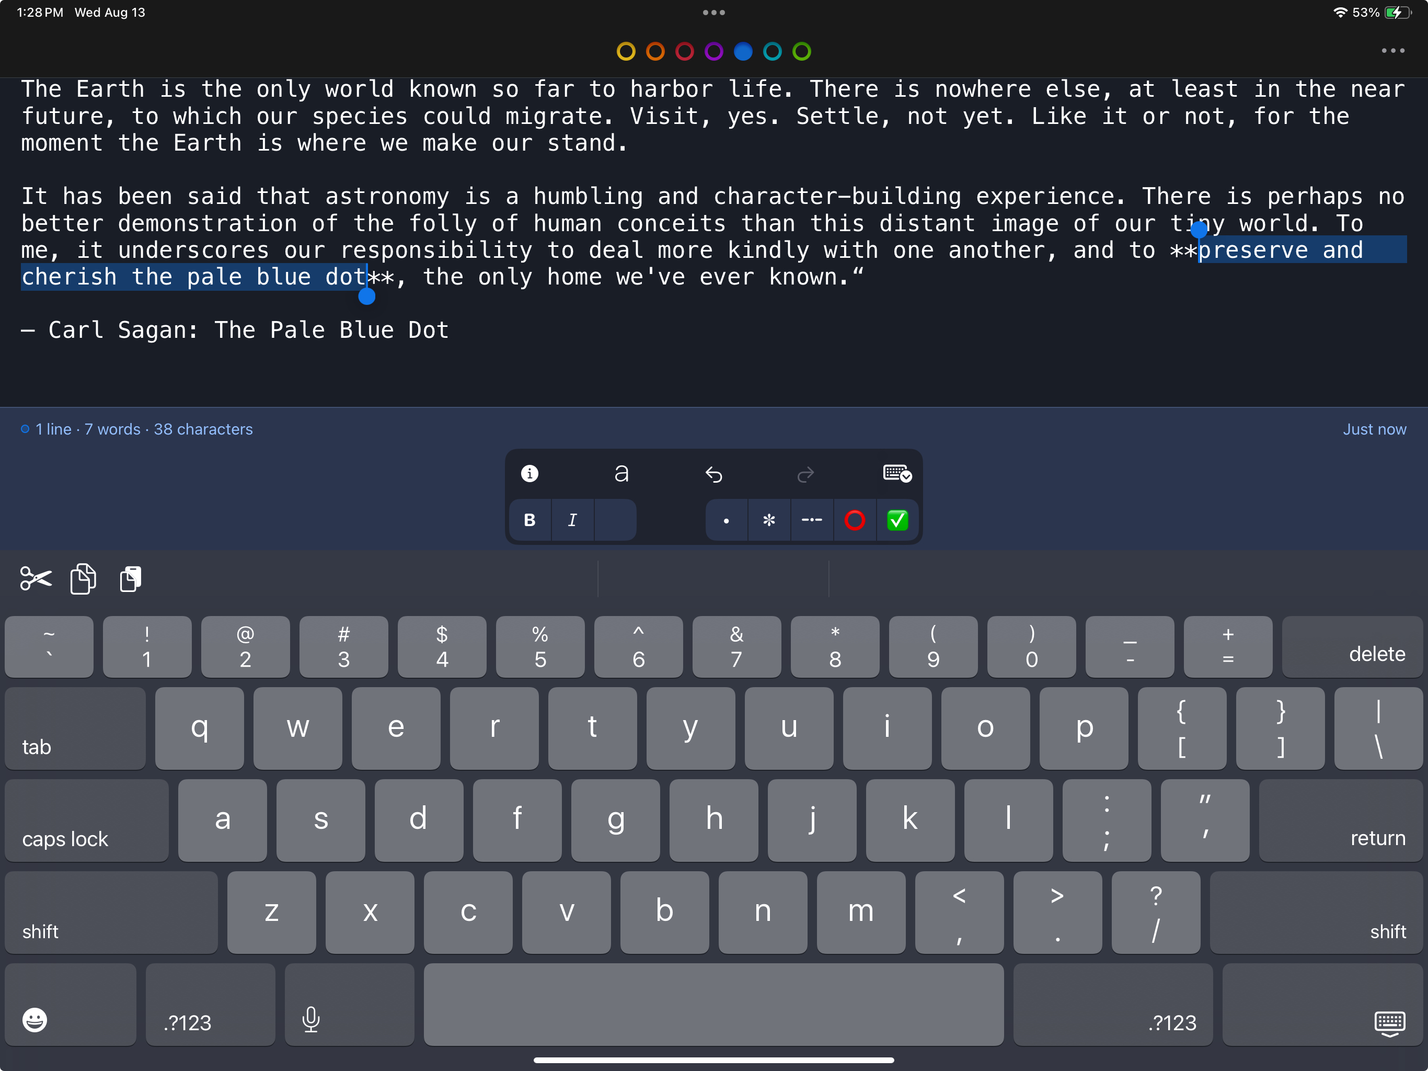
Task: Dismiss the keyboard with bottom-right key
Action: tap(1322, 1005)
